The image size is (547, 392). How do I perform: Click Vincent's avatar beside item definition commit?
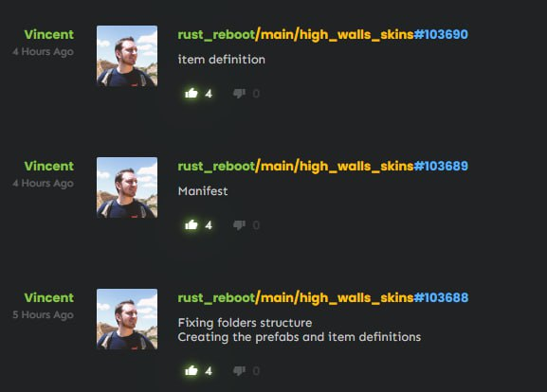(127, 56)
